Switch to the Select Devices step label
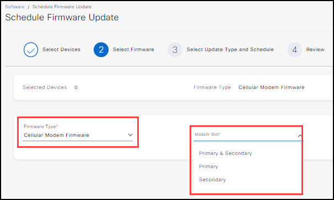The height and width of the screenshot is (200, 334). [61, 49]
